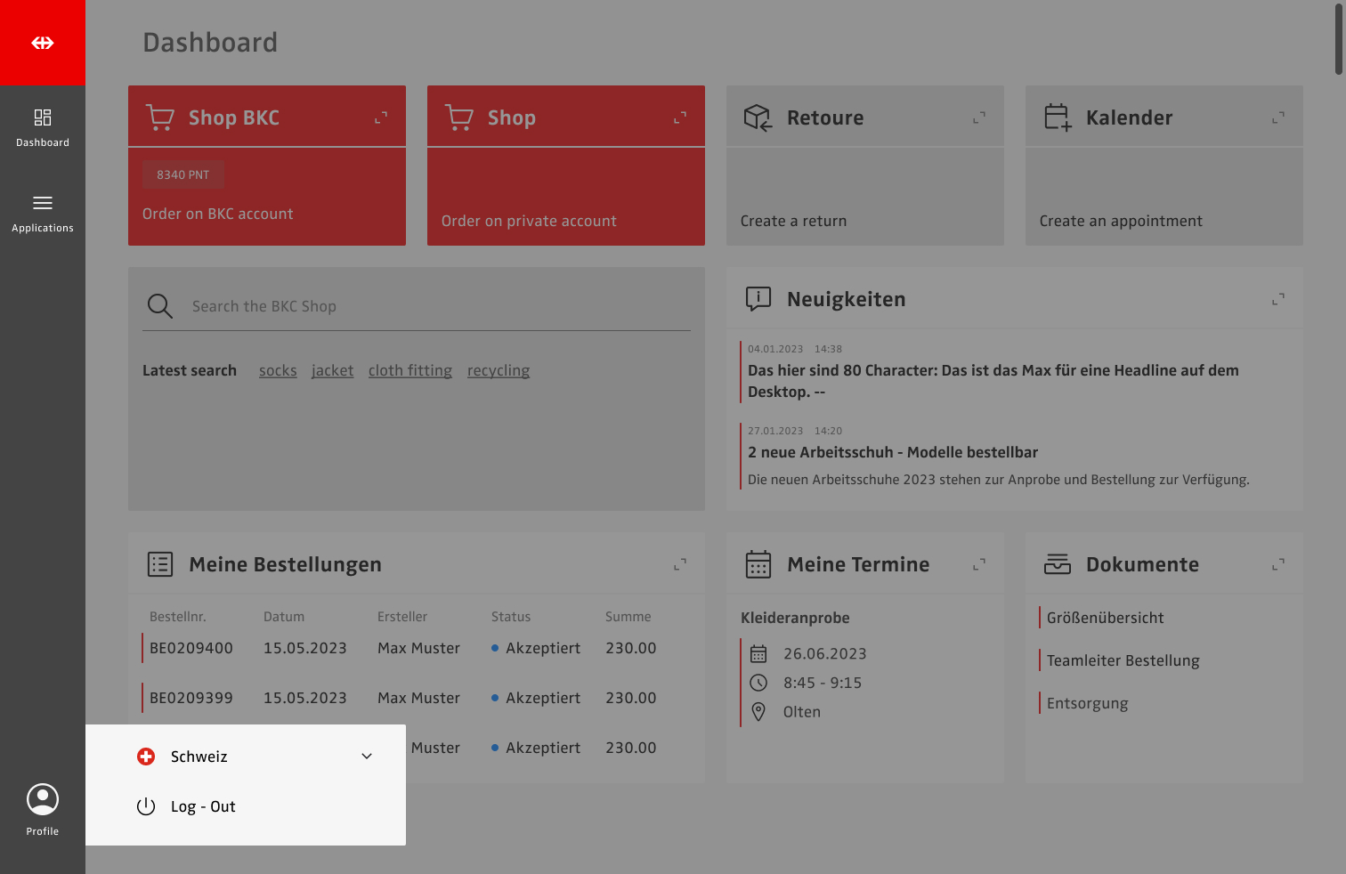1346x874 pixels.
Task: Open the Applications hamburger menu
Action: tap(42, 203)
